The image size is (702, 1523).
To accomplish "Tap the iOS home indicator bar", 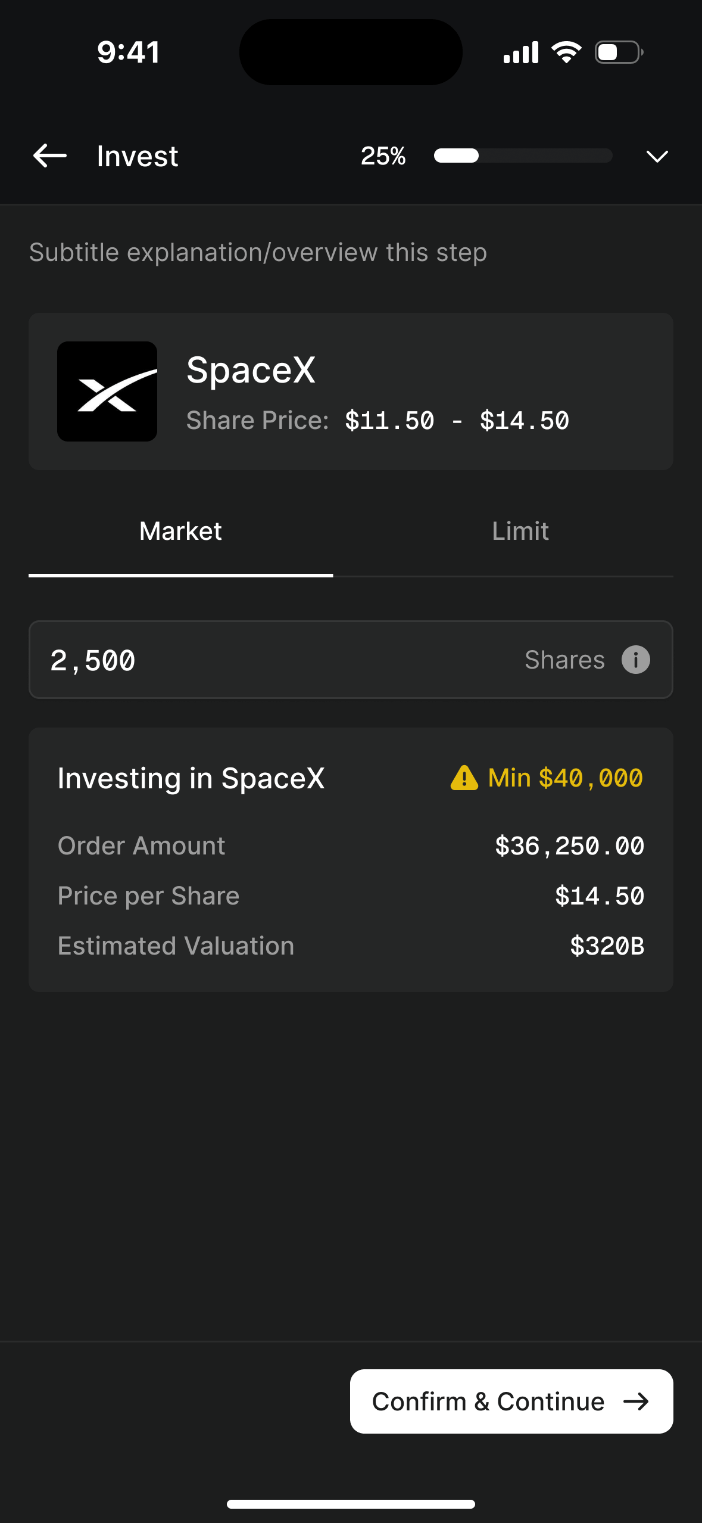I will point(351,1504).
